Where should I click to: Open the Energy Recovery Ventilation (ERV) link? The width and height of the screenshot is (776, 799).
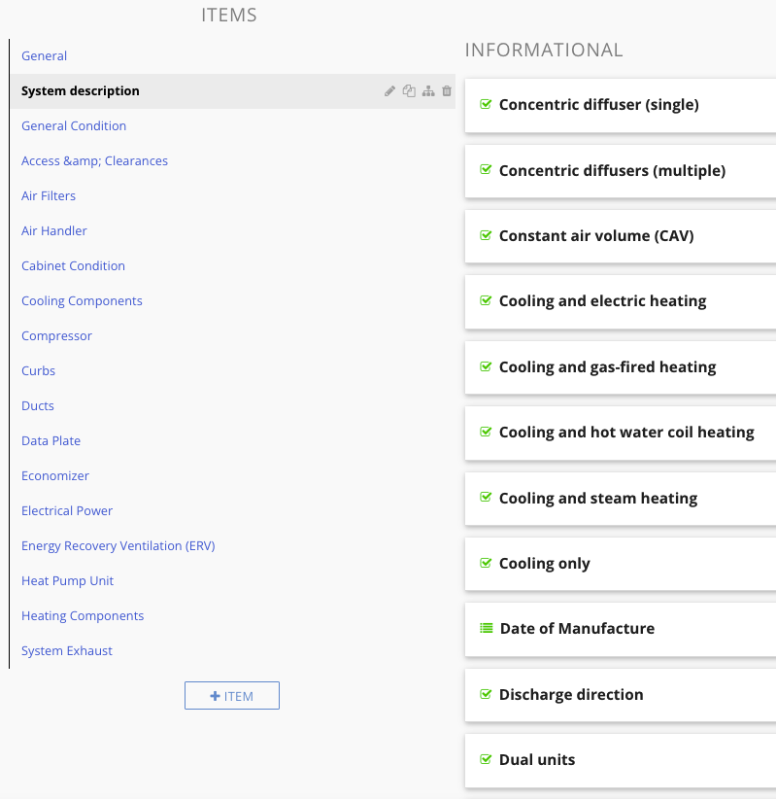point(118,545)
